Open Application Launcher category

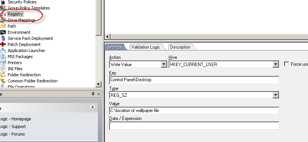(x=26, y=50)
